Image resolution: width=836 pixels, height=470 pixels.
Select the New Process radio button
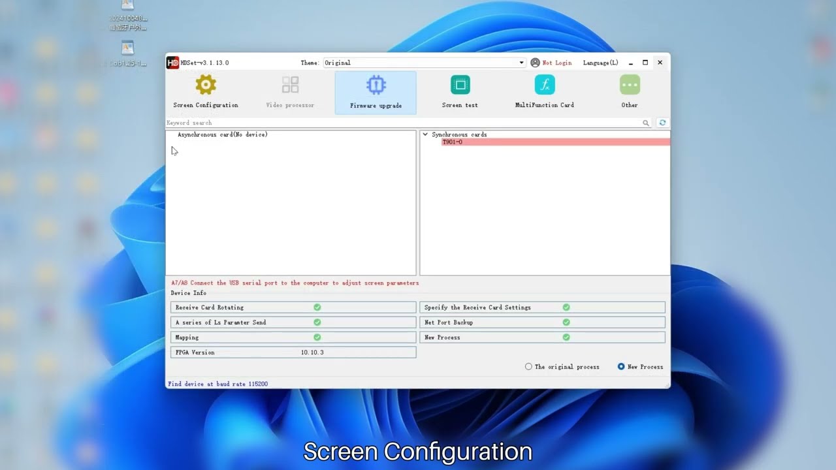(621, 367)
